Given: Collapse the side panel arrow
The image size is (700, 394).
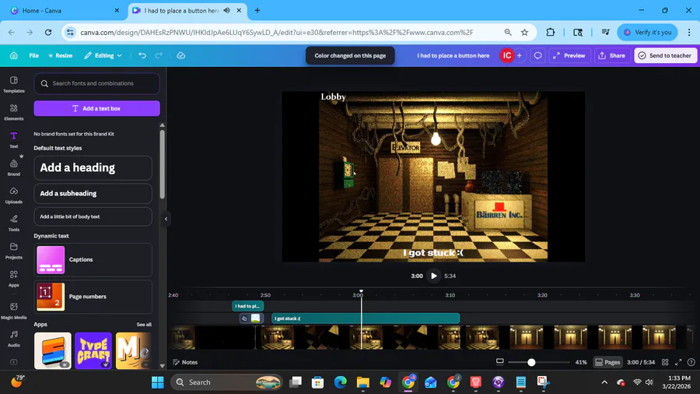Looking at the screenshot, I should pyautogui.click(x=166, y=219).
